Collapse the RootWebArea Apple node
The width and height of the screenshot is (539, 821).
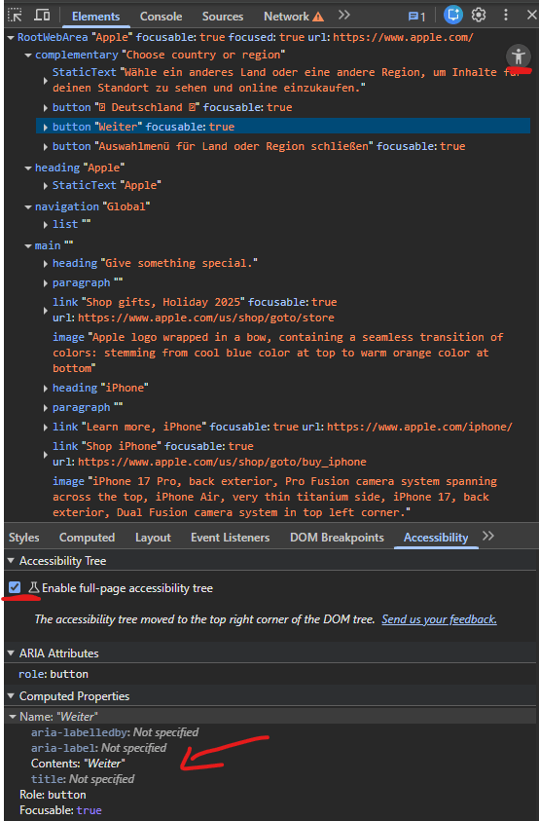click(x=11, y=38)
